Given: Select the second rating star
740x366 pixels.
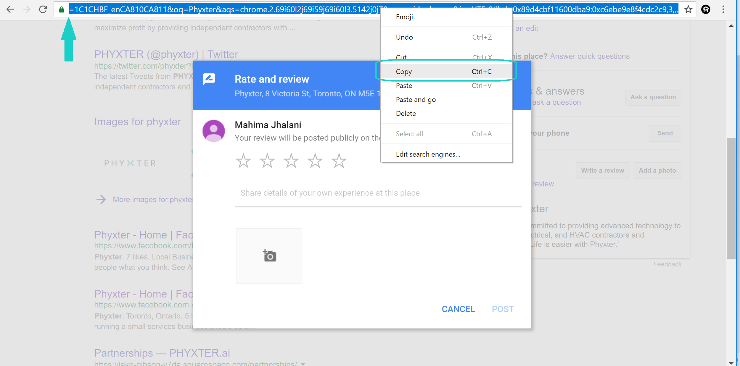Looking at the screenshot, I should (267, 161).
